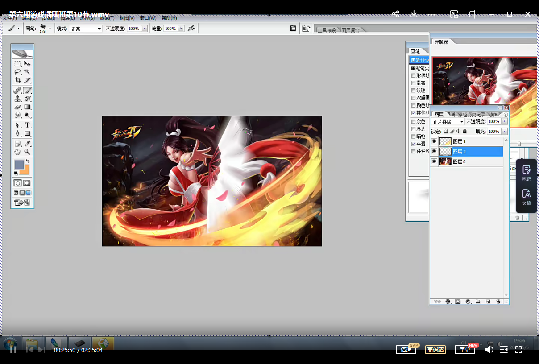Screen dimensions: 539x364
Task: Pause the video playback
Action: pyautogui.click(x=13, y=350)
